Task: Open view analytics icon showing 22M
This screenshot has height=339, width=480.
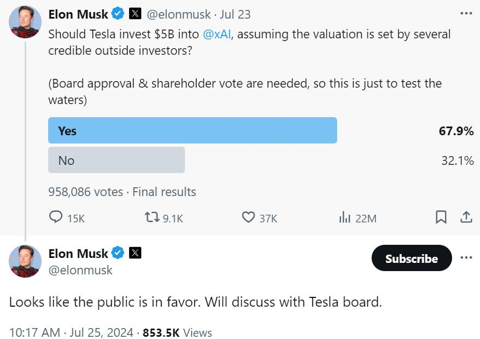Action: 344,217
